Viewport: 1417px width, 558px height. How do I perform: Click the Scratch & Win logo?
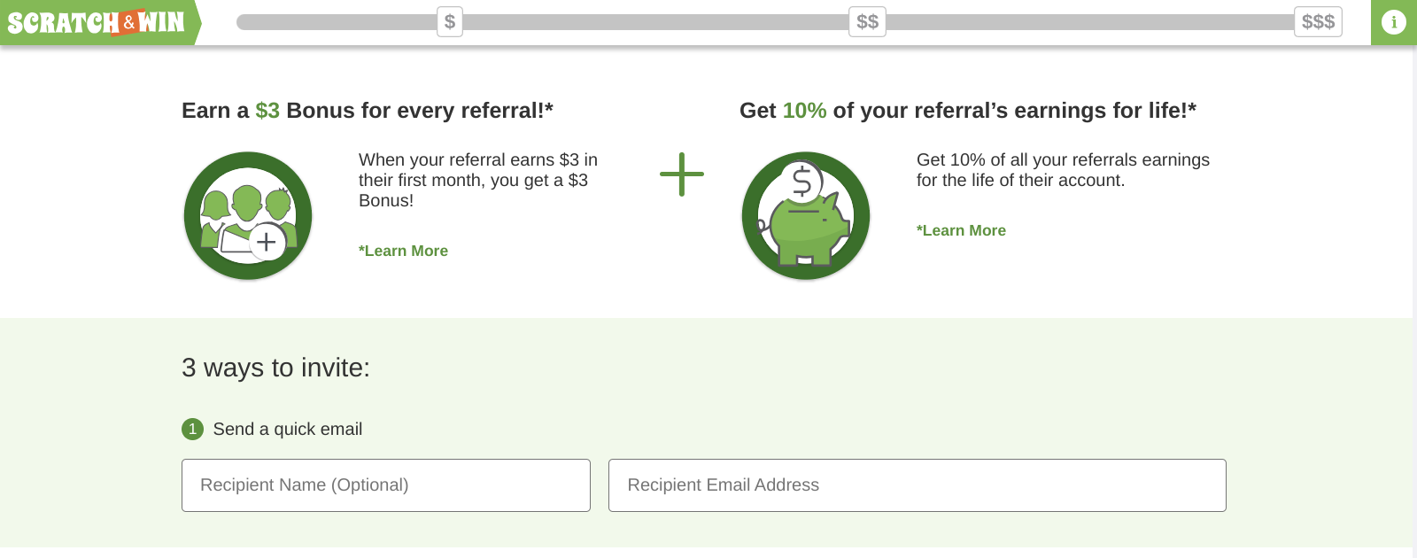[x=96, y=22]
